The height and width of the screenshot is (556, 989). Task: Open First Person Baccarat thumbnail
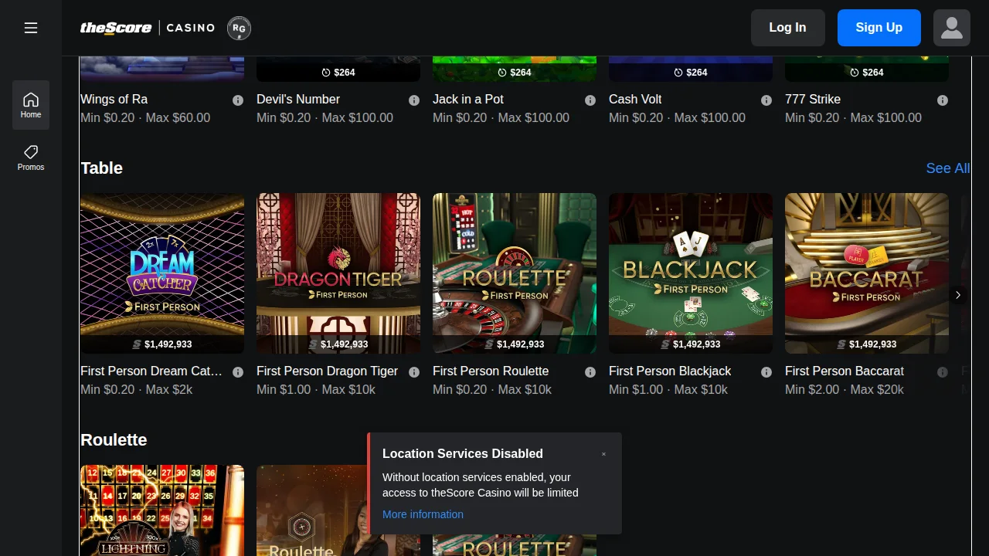pyautogui.click(x=867, y=273)
